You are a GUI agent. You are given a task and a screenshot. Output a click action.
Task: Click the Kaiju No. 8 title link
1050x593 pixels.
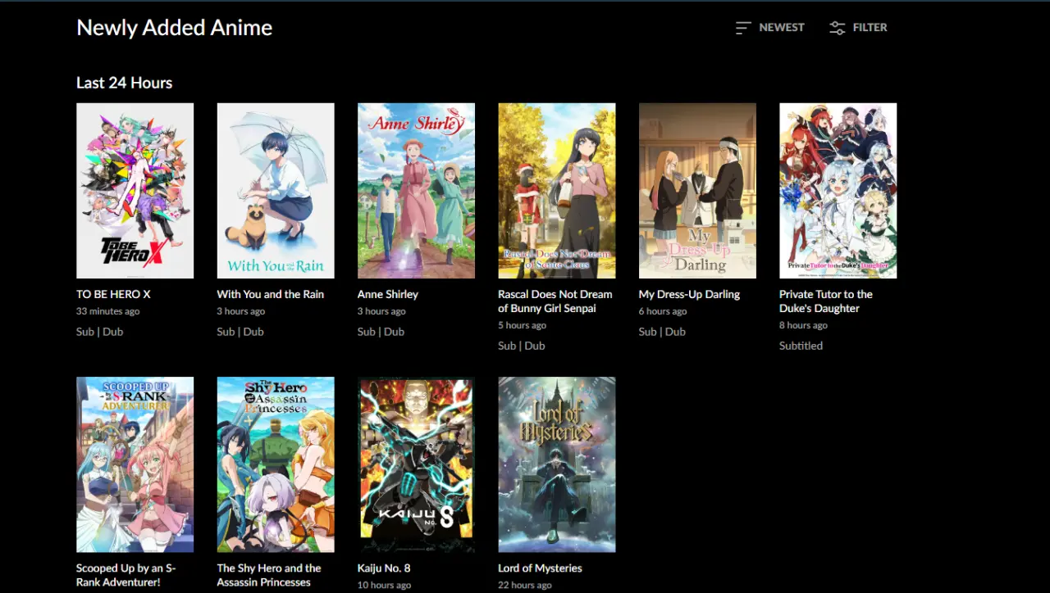point(384,568)
